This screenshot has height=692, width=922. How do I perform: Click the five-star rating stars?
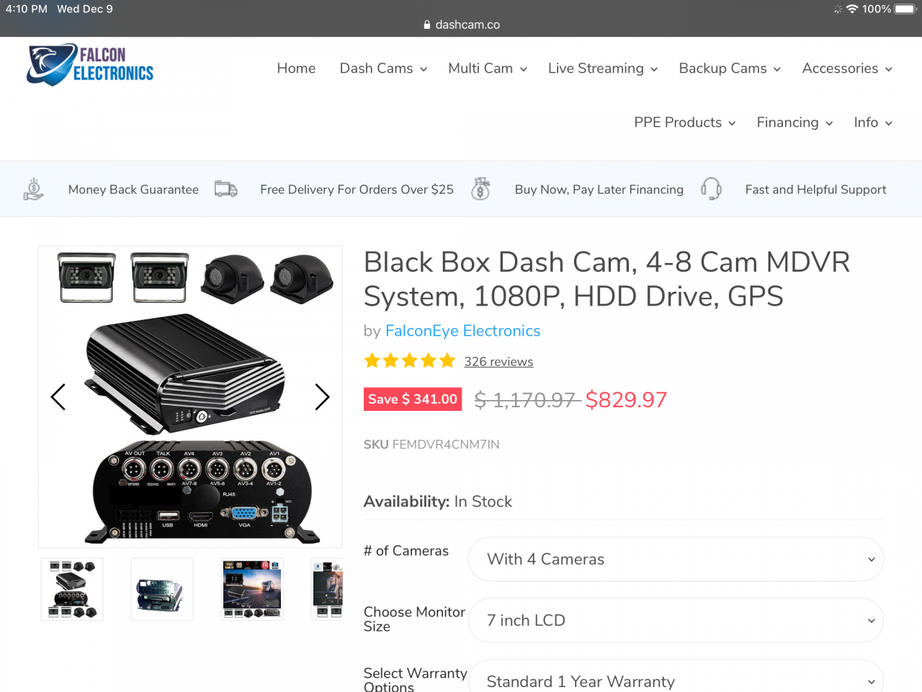pyautogui.click(x=410, y=360)
